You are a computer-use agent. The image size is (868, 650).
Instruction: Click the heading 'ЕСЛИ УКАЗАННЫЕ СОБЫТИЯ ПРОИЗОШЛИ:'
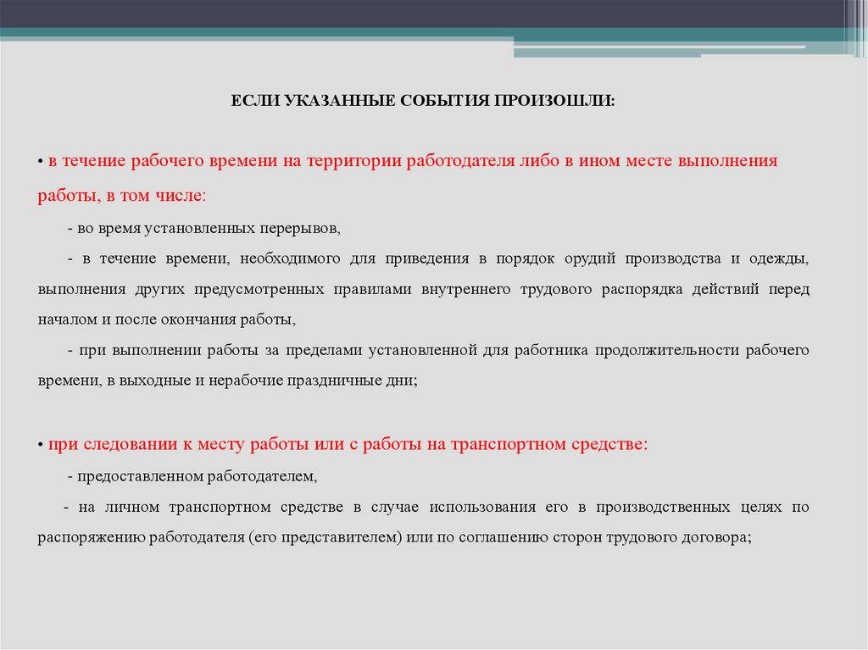coord(422,101)
